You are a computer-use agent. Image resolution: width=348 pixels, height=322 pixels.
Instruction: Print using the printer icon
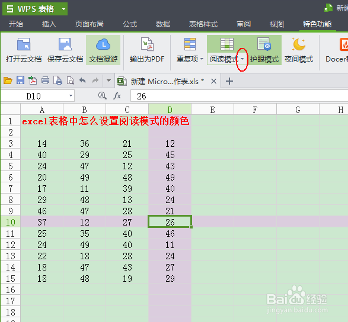coord(45,80)
